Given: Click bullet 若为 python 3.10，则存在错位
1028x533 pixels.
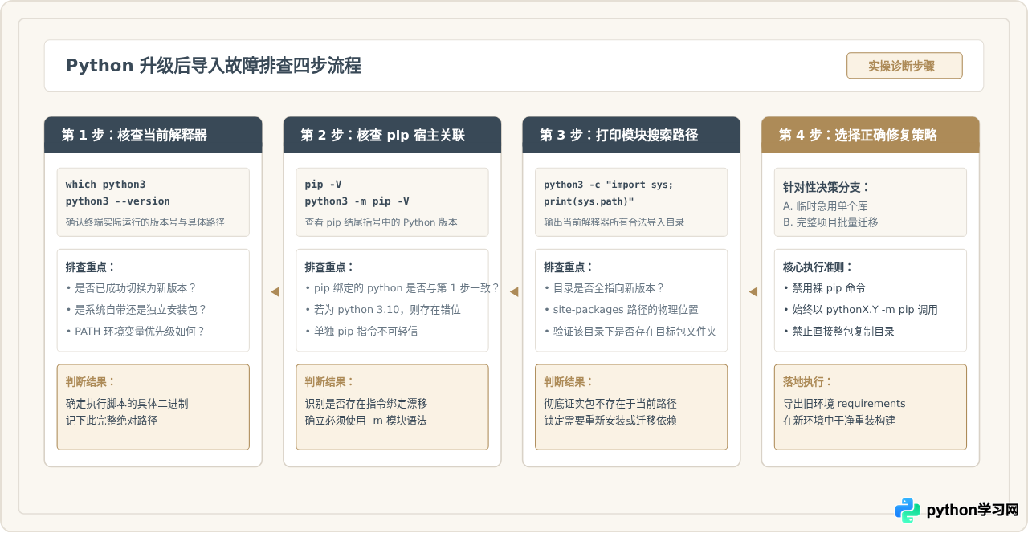Looking at the screenshot, I should click(x=382, y=310).
